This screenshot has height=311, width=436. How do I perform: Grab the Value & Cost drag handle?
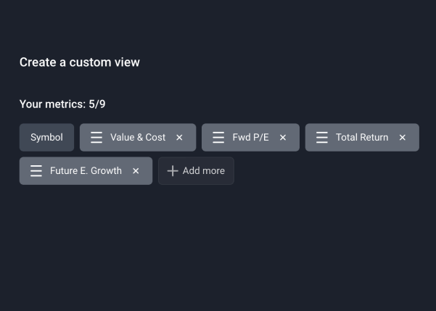[x=96, y=138]
